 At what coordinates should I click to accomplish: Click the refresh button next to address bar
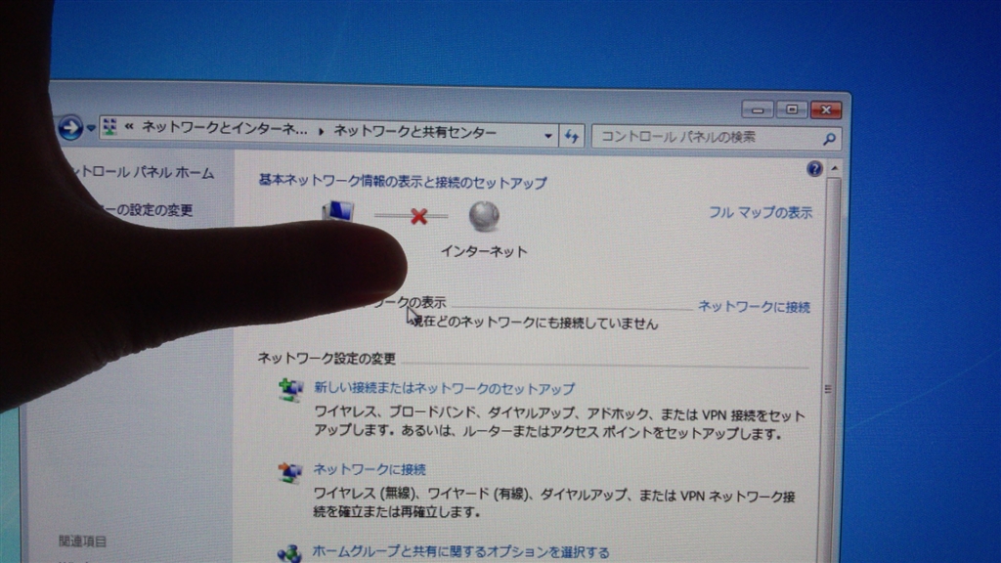571,136
